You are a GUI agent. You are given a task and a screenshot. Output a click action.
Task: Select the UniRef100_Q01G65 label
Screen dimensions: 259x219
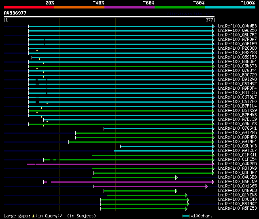pyautogui.click(x=237, y=186)
